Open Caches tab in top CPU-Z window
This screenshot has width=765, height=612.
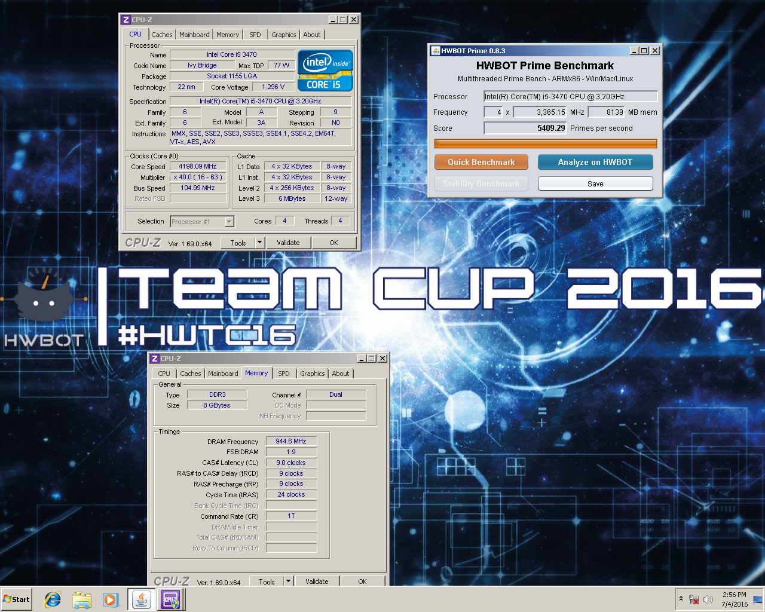161,35
